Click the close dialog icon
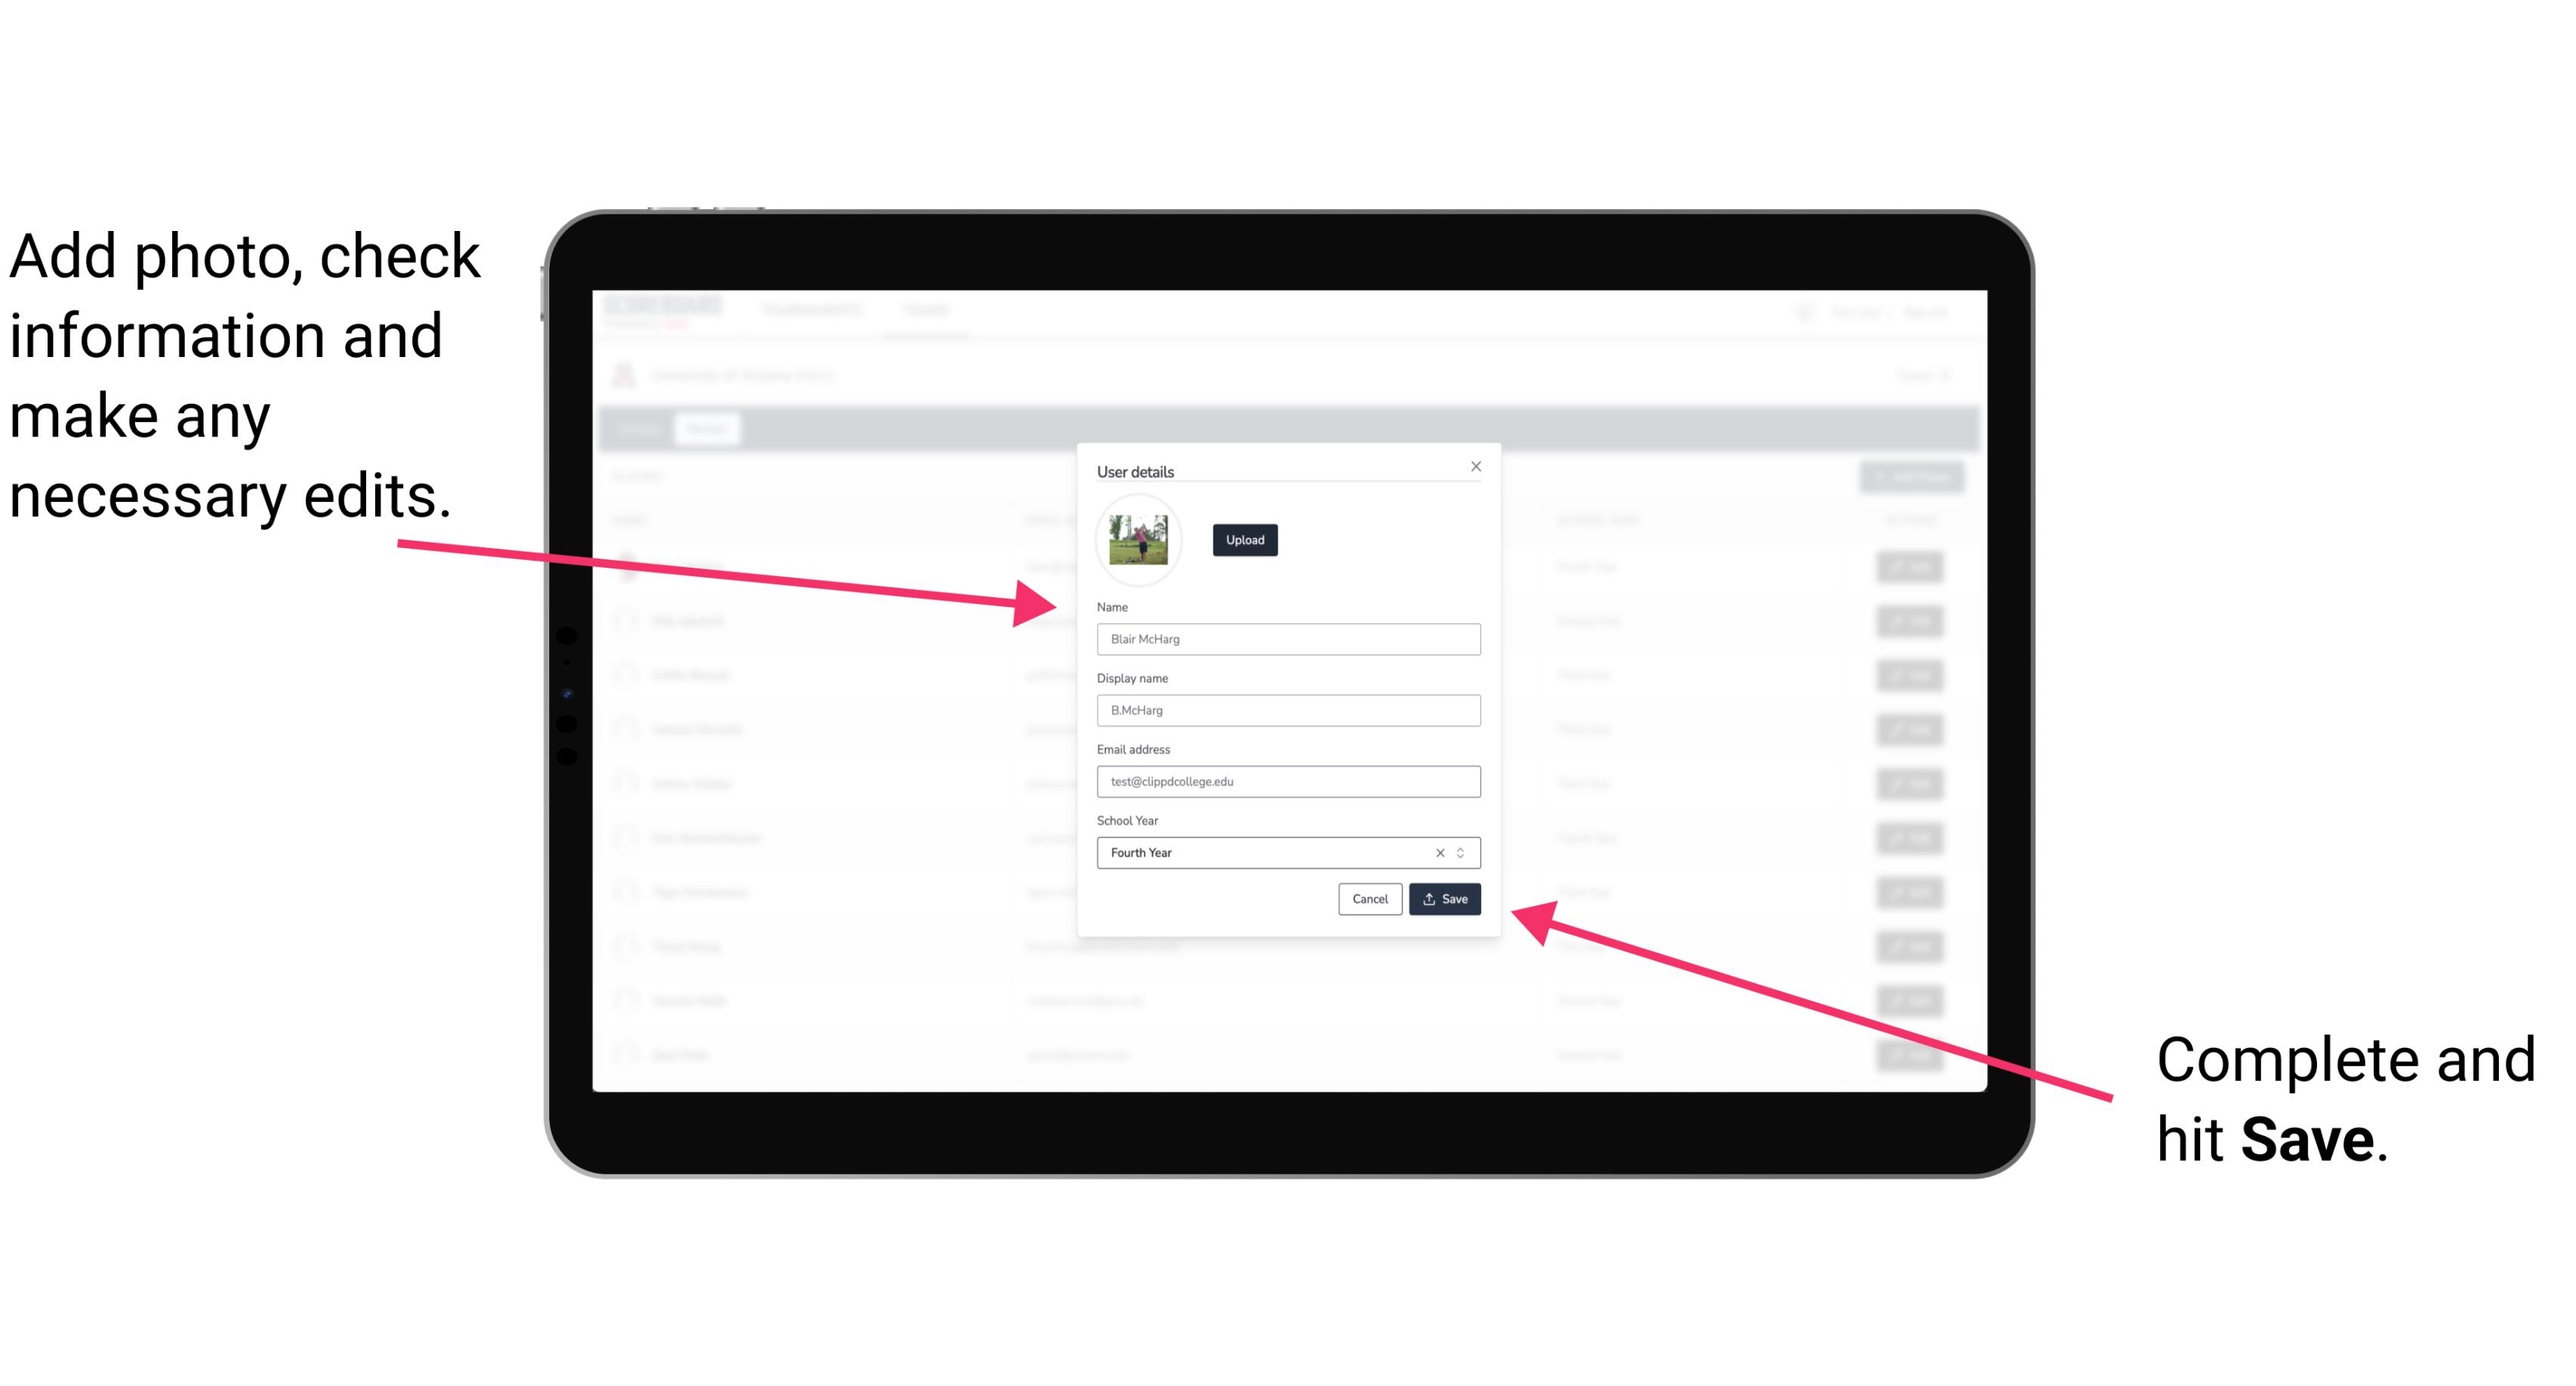 [x=1475, y=466]
